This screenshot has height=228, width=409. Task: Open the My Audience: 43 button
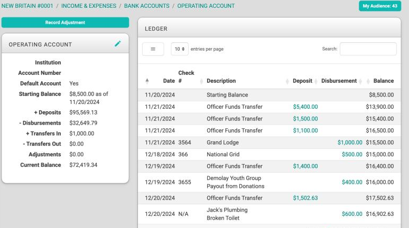380,6
